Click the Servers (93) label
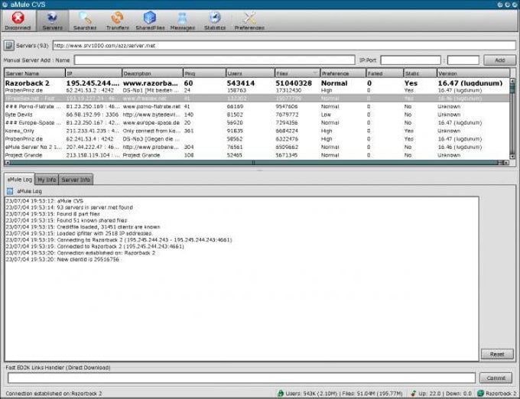520x399 pixels. click(x=32, y=45)
